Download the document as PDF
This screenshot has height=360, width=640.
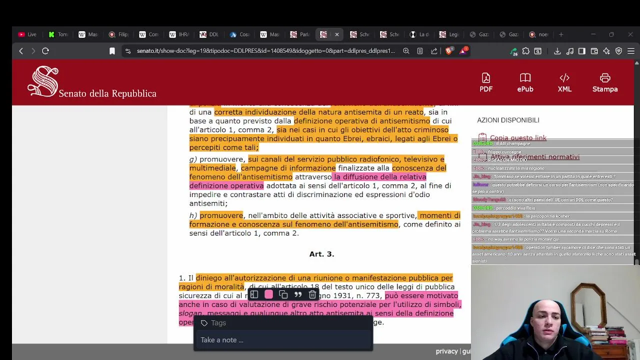click(x=486, y=82)
